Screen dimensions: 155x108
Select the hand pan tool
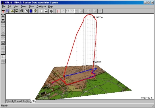pos(42,11)
